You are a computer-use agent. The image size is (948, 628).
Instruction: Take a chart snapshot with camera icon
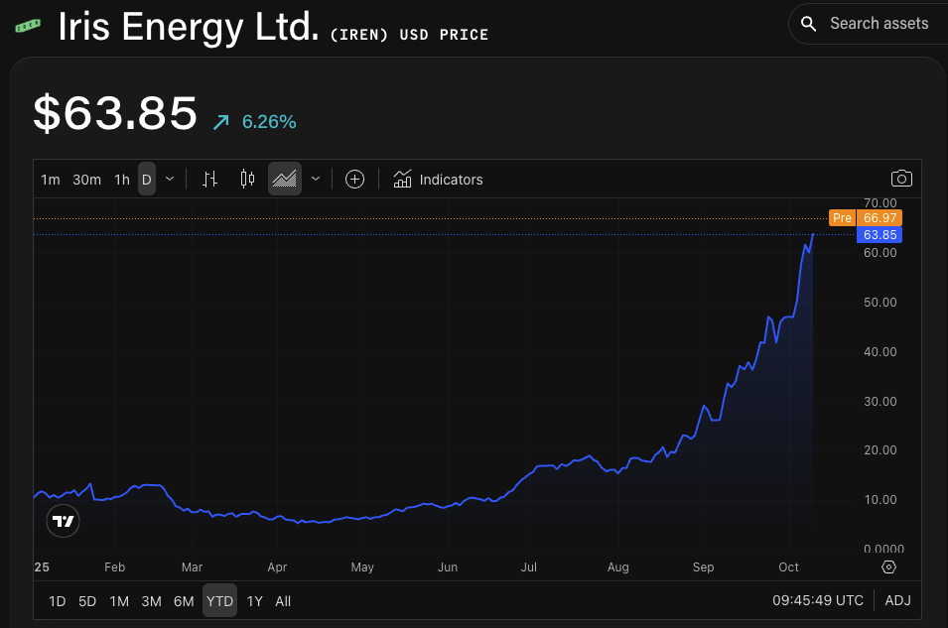[x=901, y=179]
